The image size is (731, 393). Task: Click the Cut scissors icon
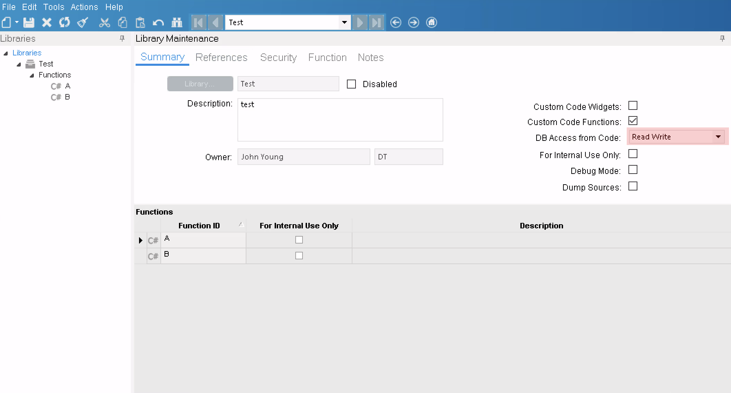[104, 23]
